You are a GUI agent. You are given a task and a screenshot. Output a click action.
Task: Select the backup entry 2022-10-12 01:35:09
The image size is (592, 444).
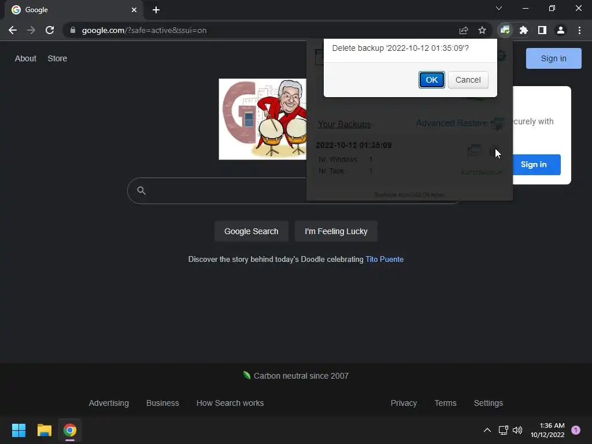[353, 145]
